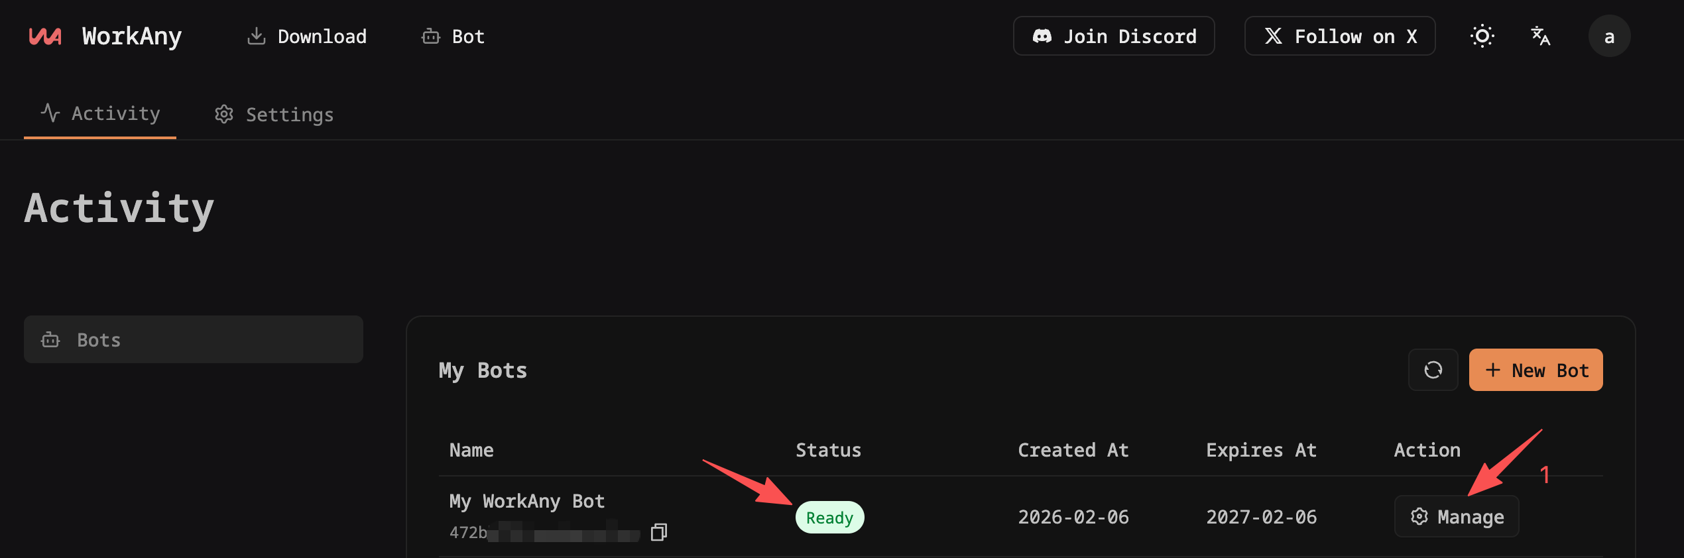This screenshot has height=558, width=1684.
Task: Select Bots in the sidebar
Action: coord(193,340)
